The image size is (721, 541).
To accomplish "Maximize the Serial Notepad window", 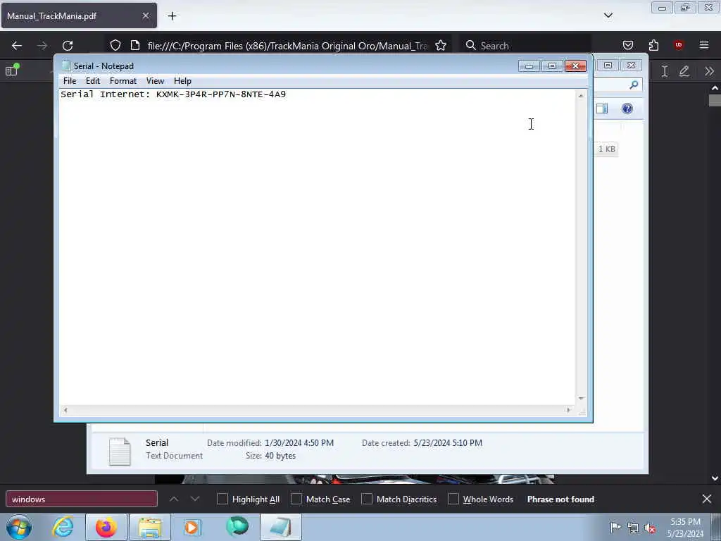I will [552, 66].
